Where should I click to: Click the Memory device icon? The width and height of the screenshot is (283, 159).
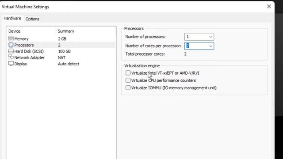click(11, 38)
